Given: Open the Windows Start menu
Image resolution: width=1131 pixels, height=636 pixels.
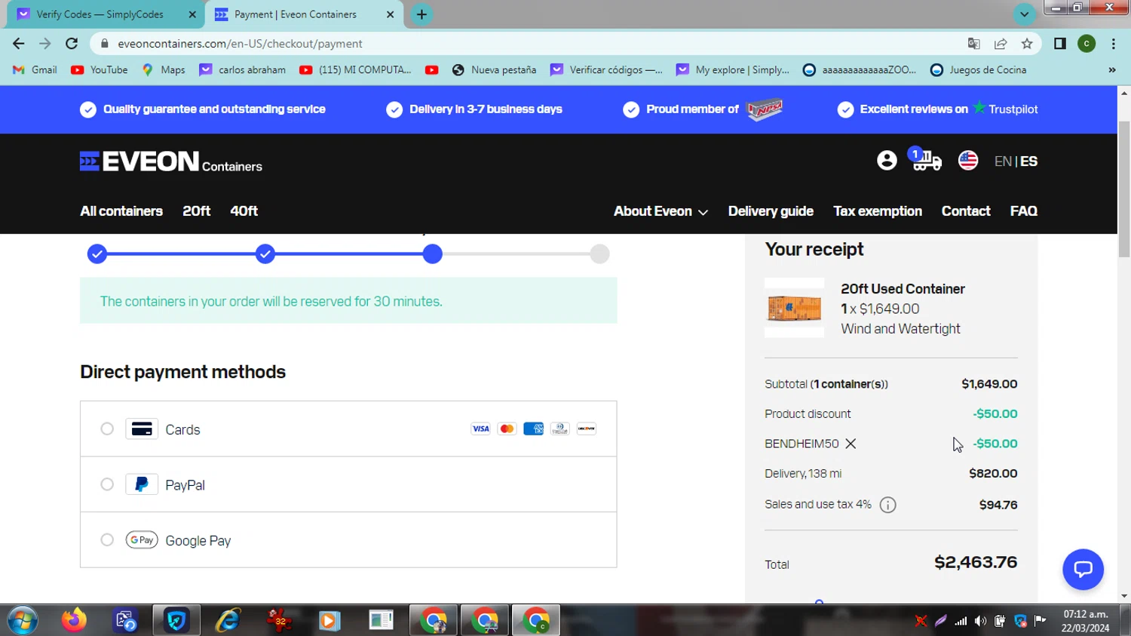Looking at the screenshot, I should pyautogui.click(x=23, y=620).
